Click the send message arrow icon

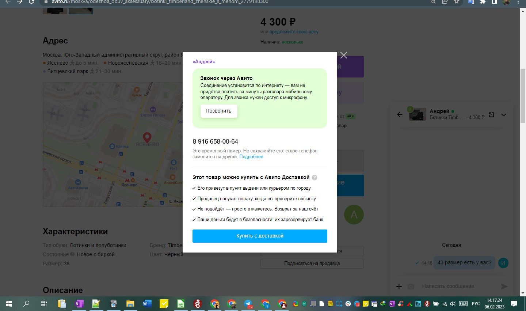click(504, 287)
